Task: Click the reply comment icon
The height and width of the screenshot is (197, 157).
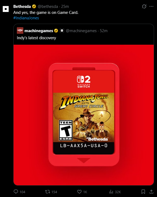Action: (x=16, y=192)
